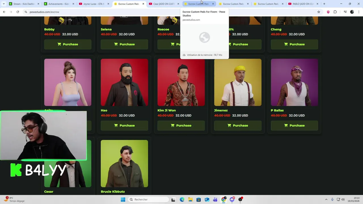The width and height of the screenshot is (363, 204).
Task: Purchase the Cheng ped
Action: point(294,44)
